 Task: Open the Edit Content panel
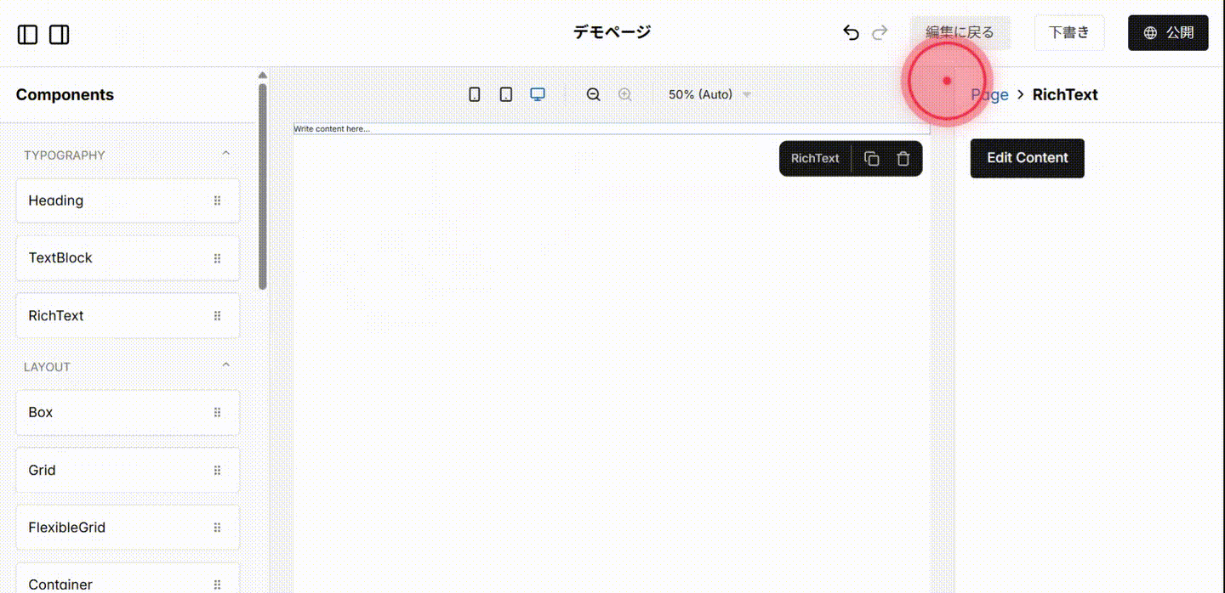[1027, 158]
